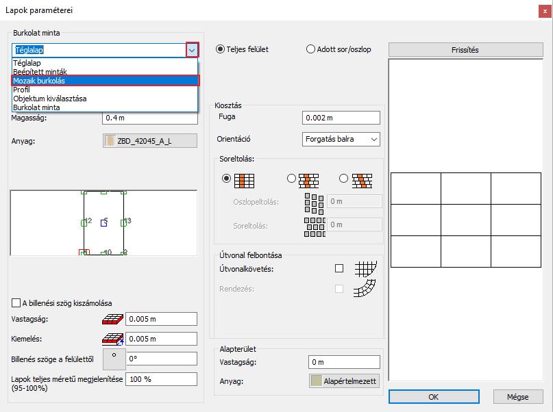The width and height of the screenshot is (553, 412).
Task: Select Adott sor/oszlop radio button
Action: (310, 49)
